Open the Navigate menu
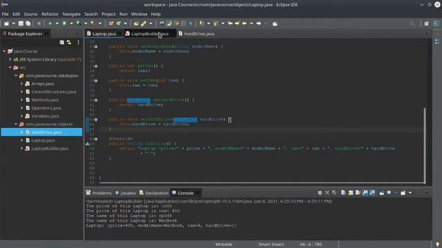 (x=71, y=14)
